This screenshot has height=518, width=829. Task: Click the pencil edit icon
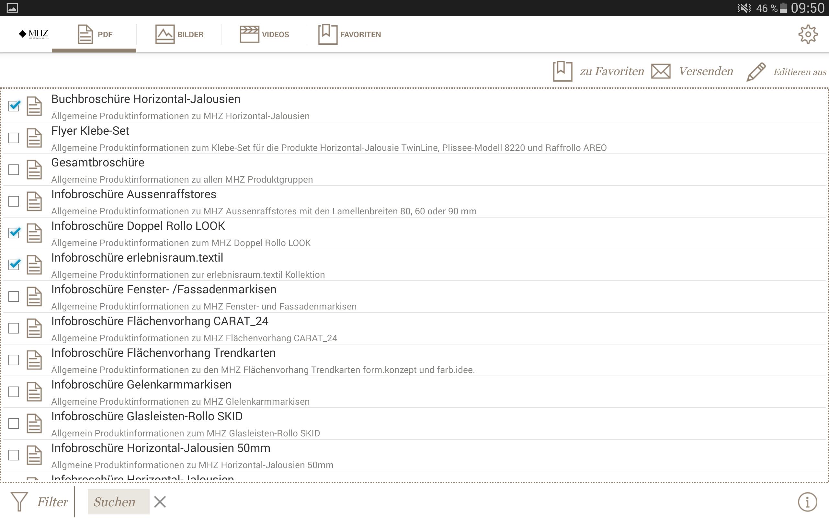click(x=756, y=72)
